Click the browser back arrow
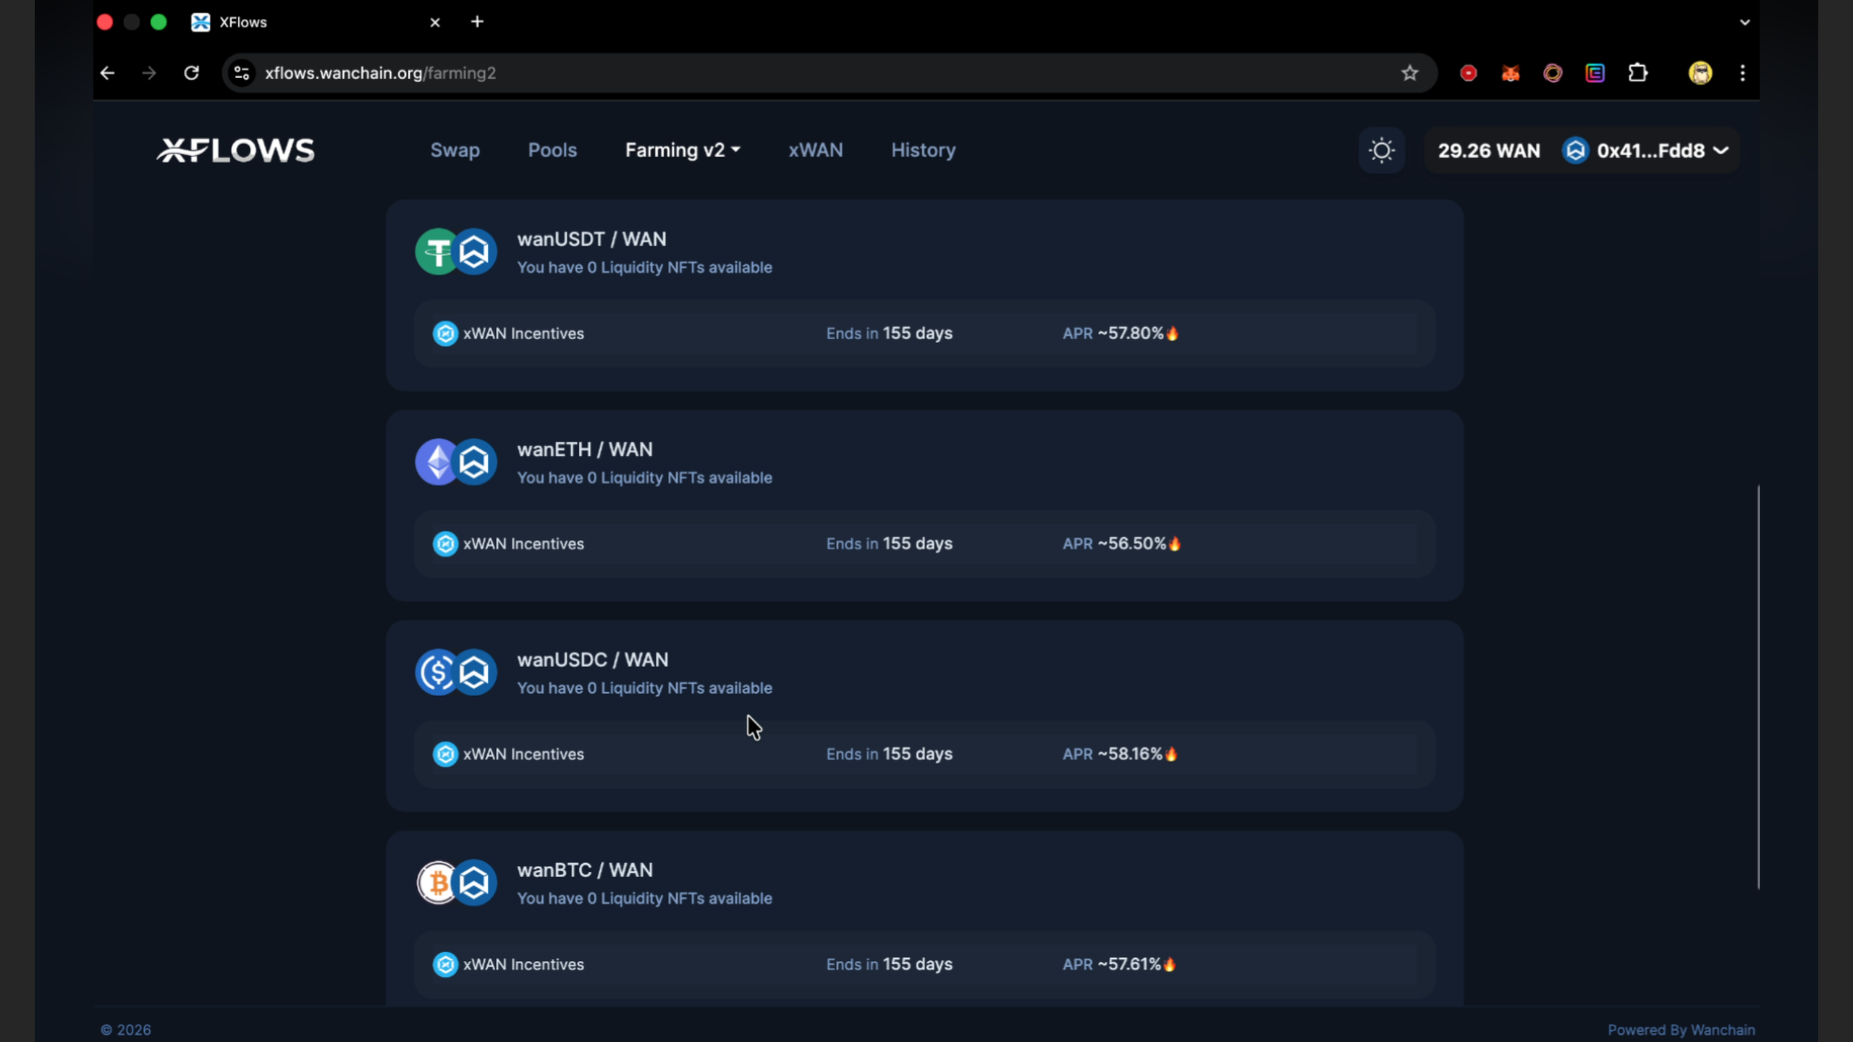1853x1042 pixels. pyautogui.click(x=107, y=73)
